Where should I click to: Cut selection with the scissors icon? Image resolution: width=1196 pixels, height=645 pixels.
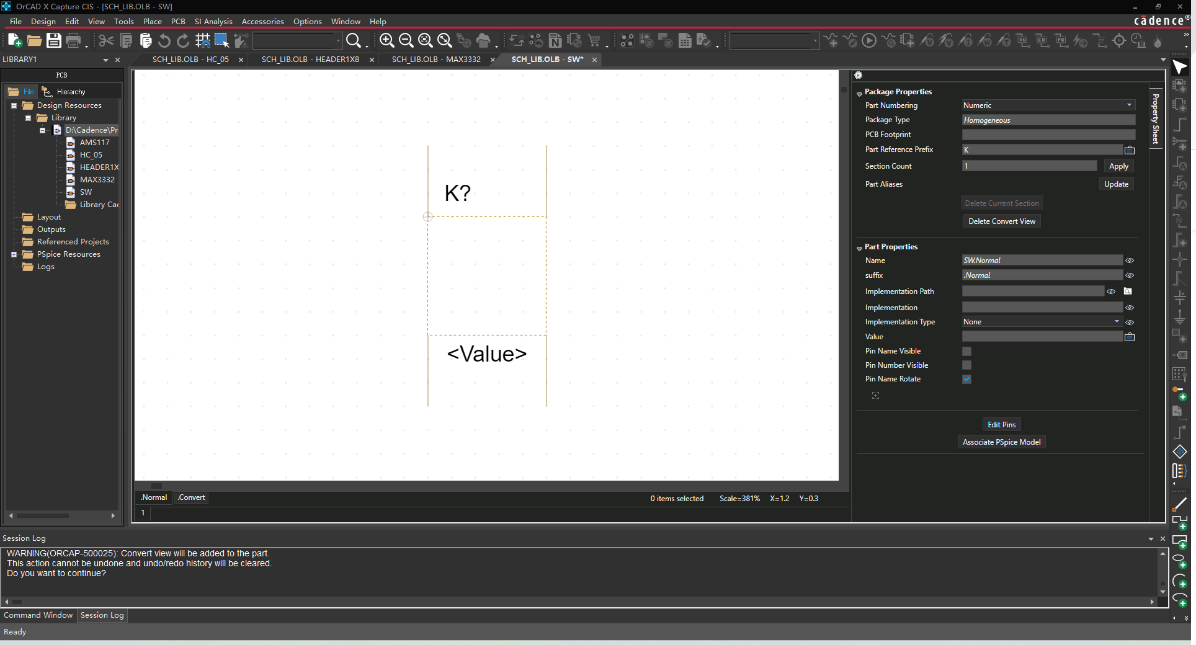107,41
